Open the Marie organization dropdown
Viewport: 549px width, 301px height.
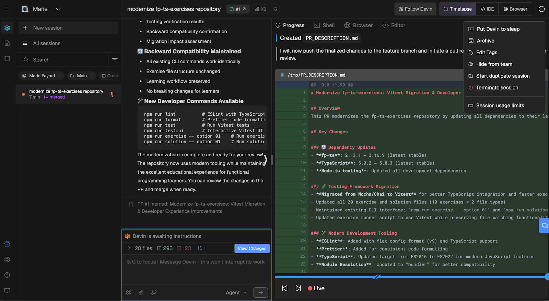(x=41, y=9)
